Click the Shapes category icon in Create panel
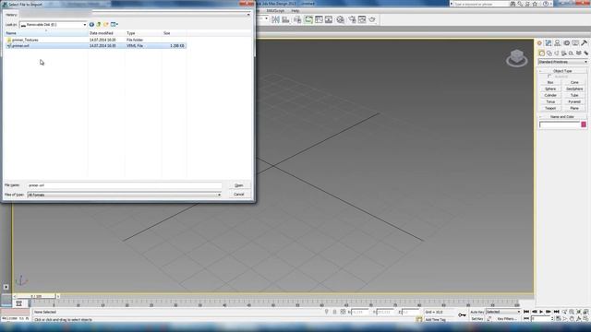The image size is (591, 332). [x=549, y=53]
